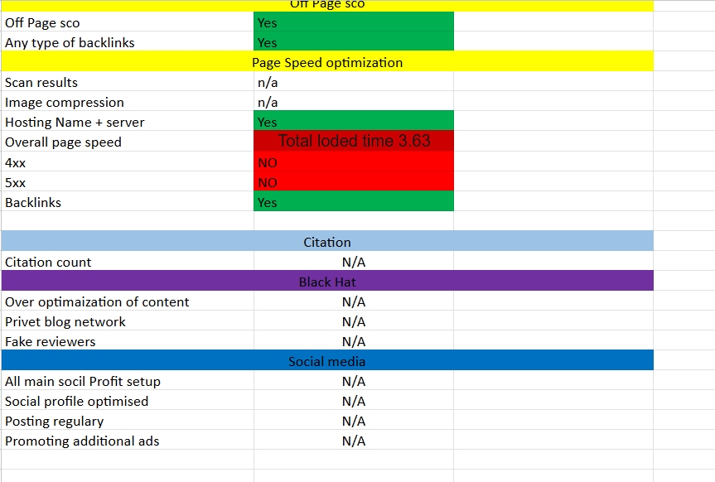Image resolution: width=715 pixels, height=482 pixels.
Task: Click the green Yes next to Hosting Name
Action: [353, 123]
